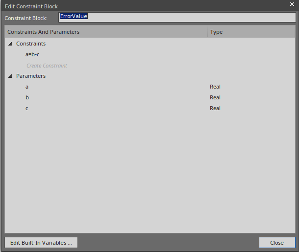Collapse the Constraints tree section
This screenshot has height=252, width=299.
(x=10, y=44)
